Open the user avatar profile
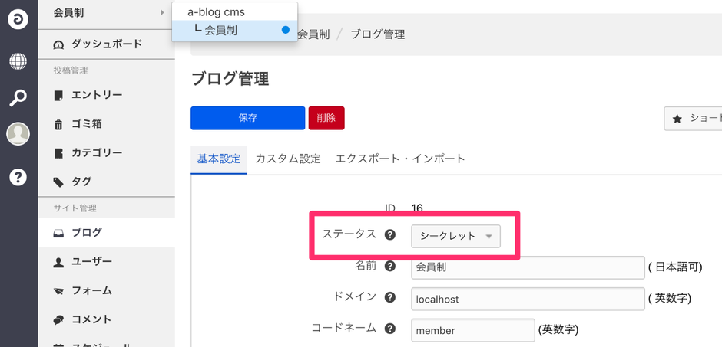The height and width of the screenshot is (347, 722). 18,134
